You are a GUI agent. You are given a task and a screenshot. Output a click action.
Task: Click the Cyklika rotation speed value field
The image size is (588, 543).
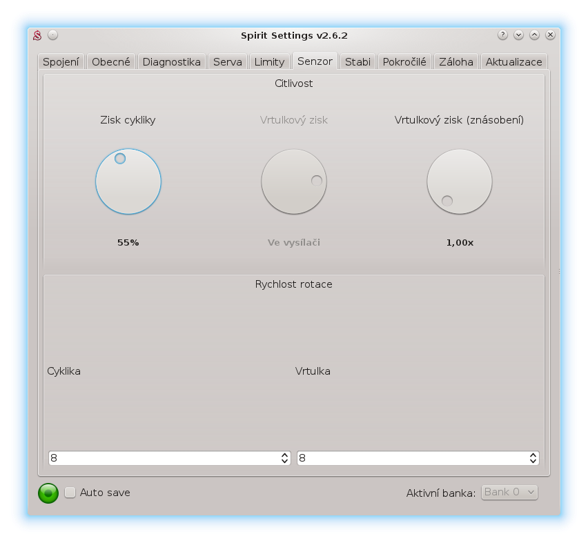pyautogui.click(x=163, y=458)
